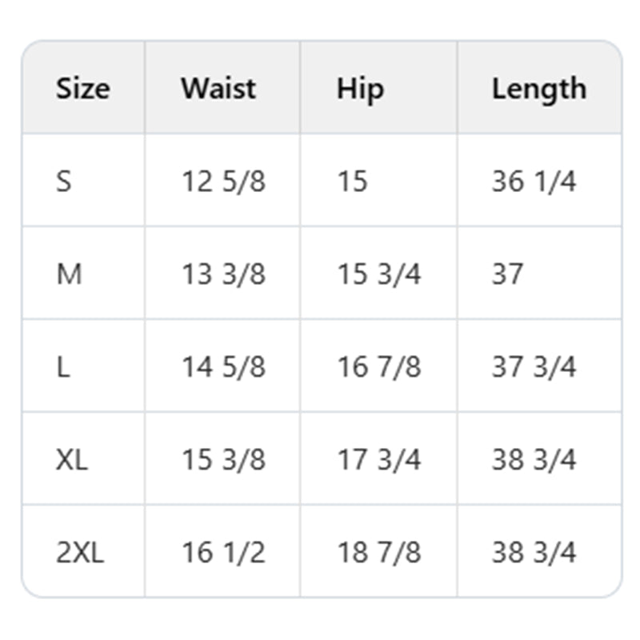640x640 pixels.
Task: Click length value 36 1/4
Action: click(x=534, y=182)
